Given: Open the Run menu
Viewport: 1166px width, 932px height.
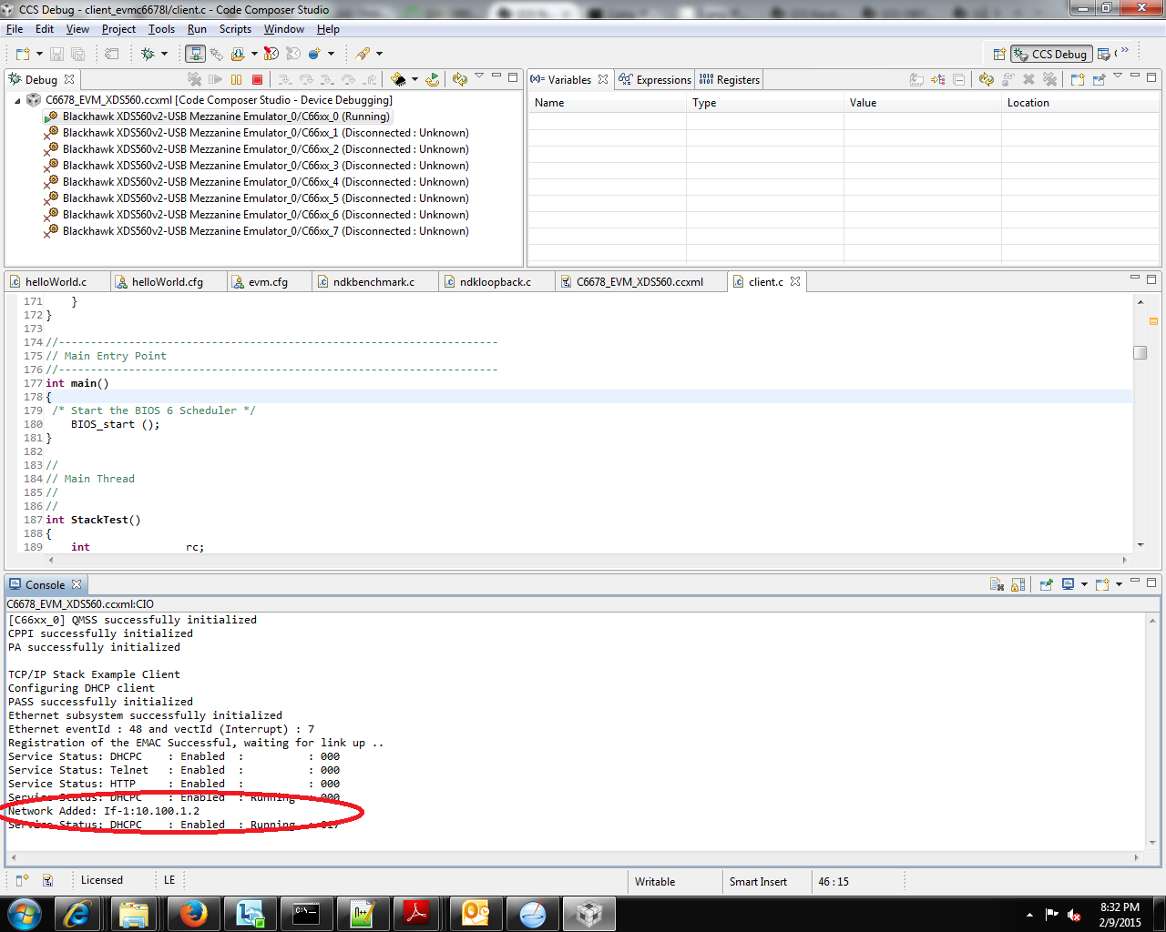Looking at the screenshot, I should (197, 29).
